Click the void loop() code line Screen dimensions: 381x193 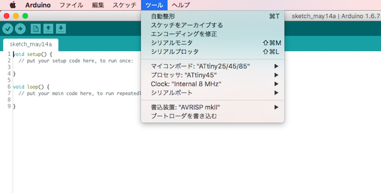click(x=31, y=87)
